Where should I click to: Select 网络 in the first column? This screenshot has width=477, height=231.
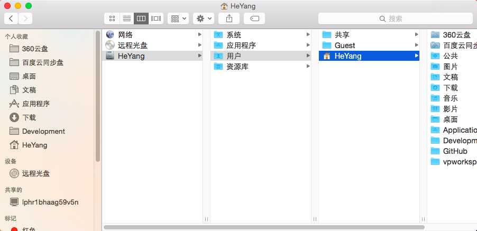(152, 35)
